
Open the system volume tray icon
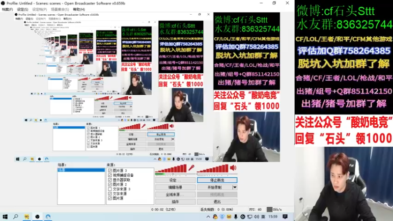pos(256,217)
